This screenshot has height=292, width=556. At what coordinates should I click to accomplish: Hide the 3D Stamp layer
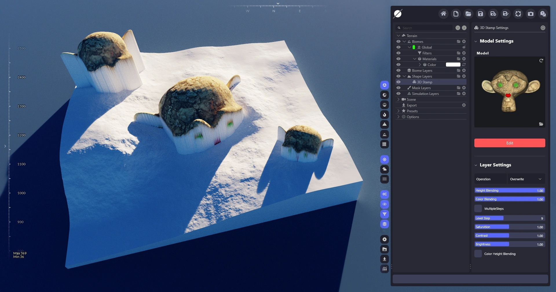click(398, 82)
